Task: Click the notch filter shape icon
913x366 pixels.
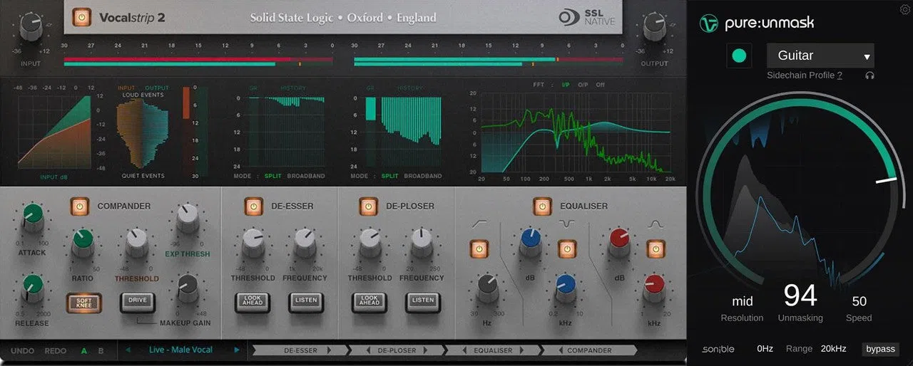Action: [567, 224]
